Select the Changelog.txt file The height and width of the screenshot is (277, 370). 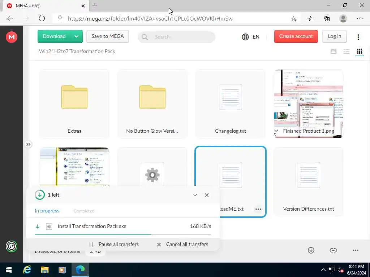(230, 104)
